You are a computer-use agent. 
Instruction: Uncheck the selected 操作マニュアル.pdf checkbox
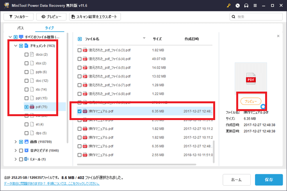(x=80, y=111)
